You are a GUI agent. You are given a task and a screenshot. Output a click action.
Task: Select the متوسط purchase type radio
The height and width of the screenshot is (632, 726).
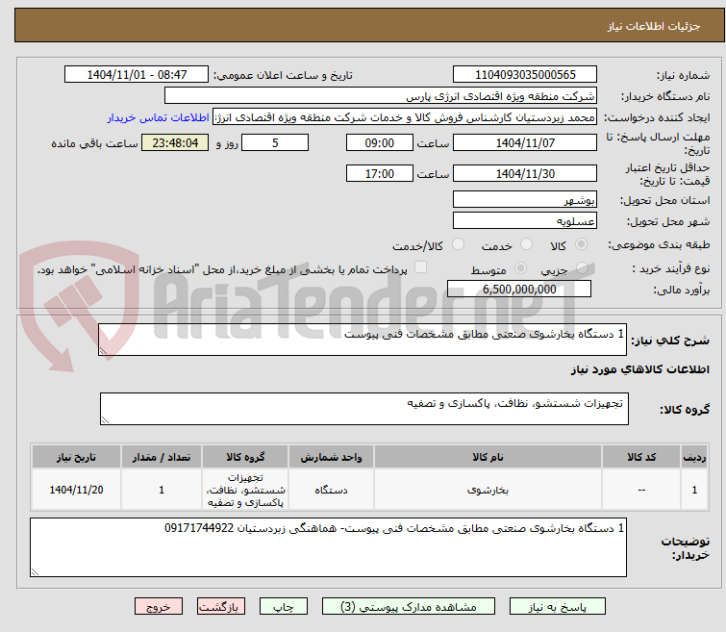click(x=520, y=268)
